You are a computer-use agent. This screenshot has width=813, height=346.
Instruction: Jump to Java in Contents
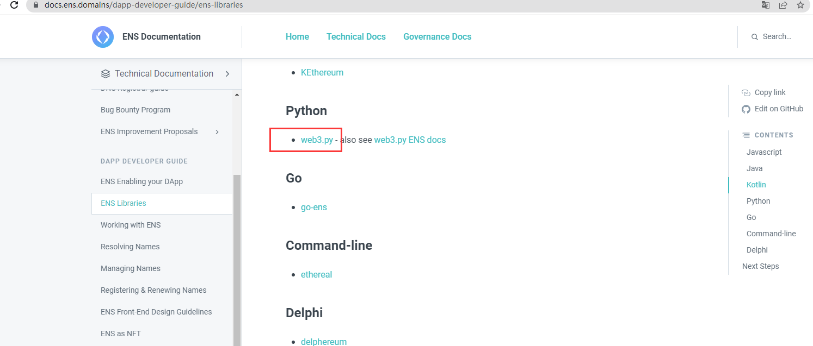point(754,168)
